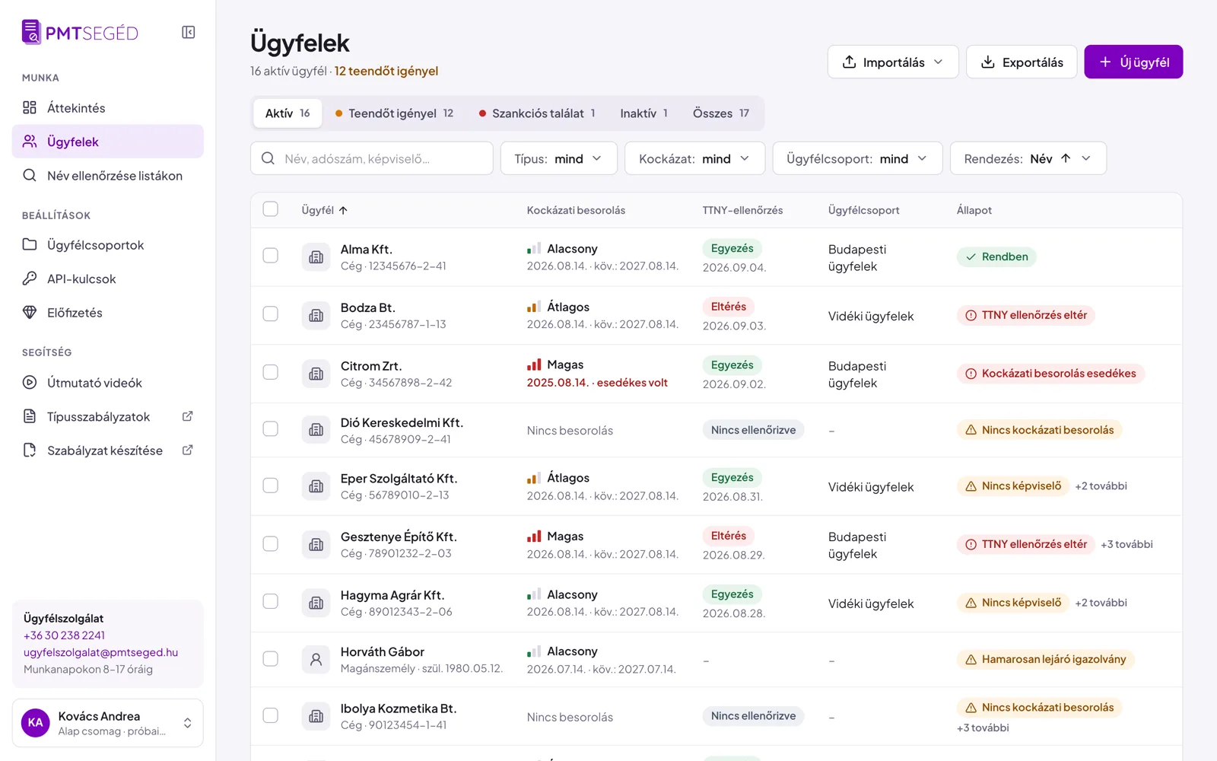Viewport: 1217px width, 761px height.
Task: Collapse the sidebar with the panel icon
Action: pos(188,32)
